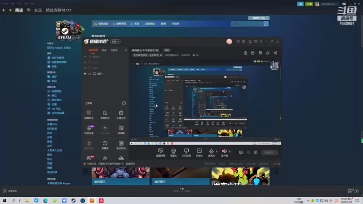
Task: Toggle visibility of the 文本 1 source
Action: [x=85, y=68]
